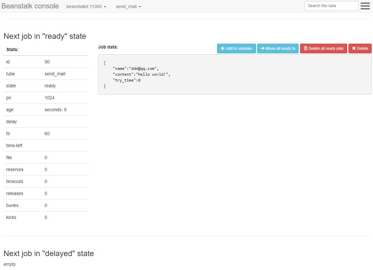Click the send_mail value in the tube row

pos(55,74)
